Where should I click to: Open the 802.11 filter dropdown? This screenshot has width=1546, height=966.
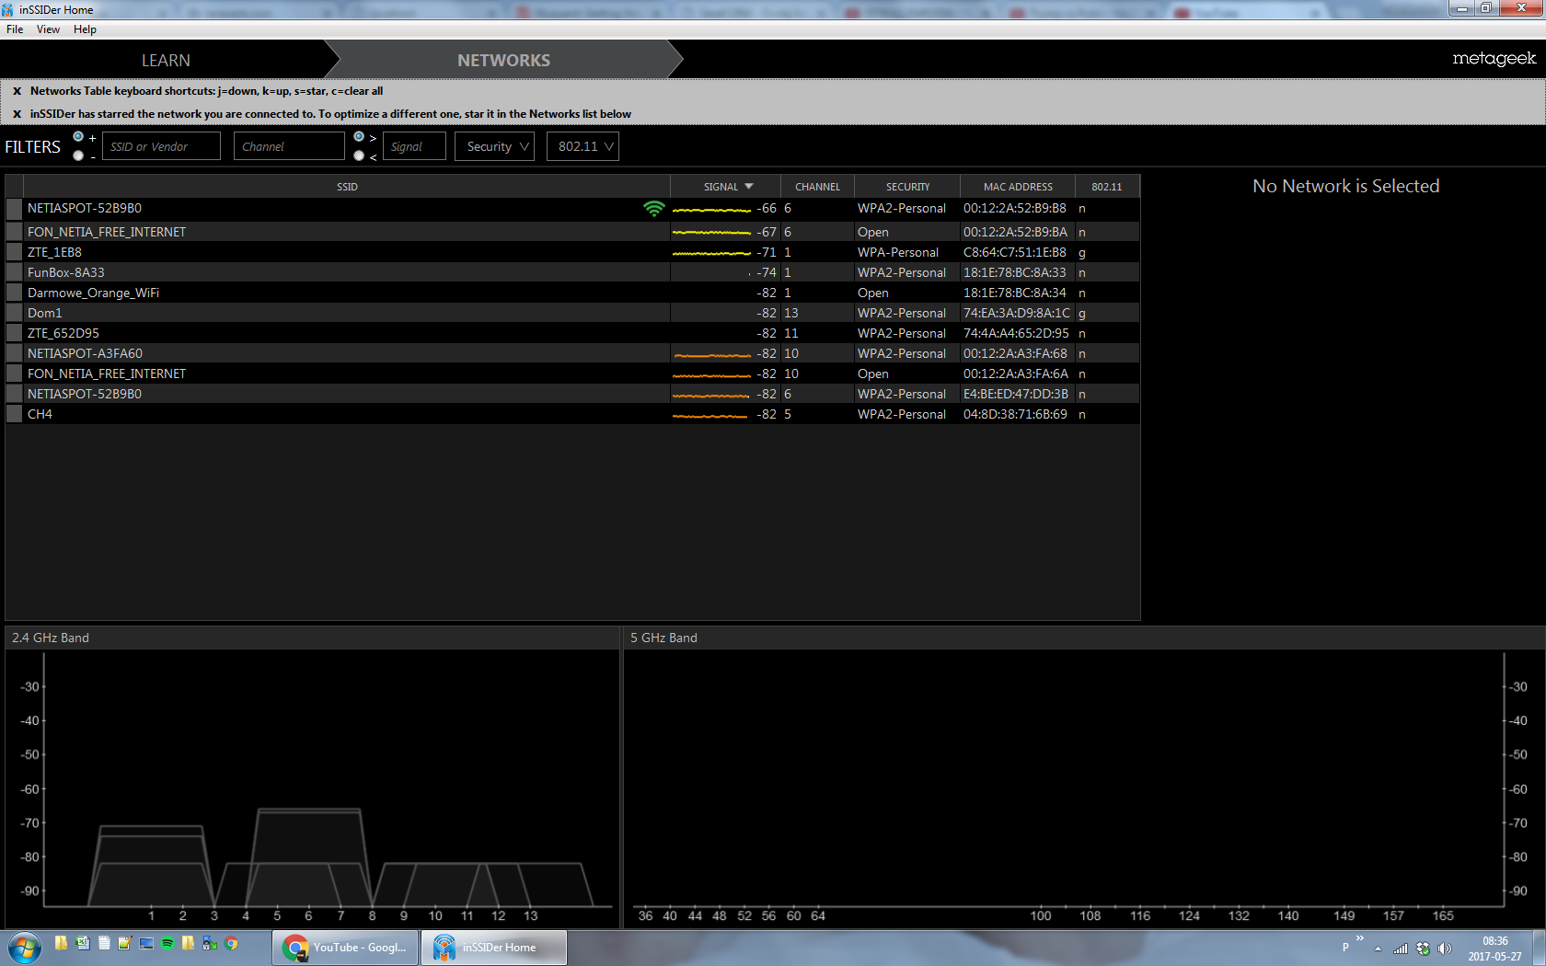pos(583,146)
